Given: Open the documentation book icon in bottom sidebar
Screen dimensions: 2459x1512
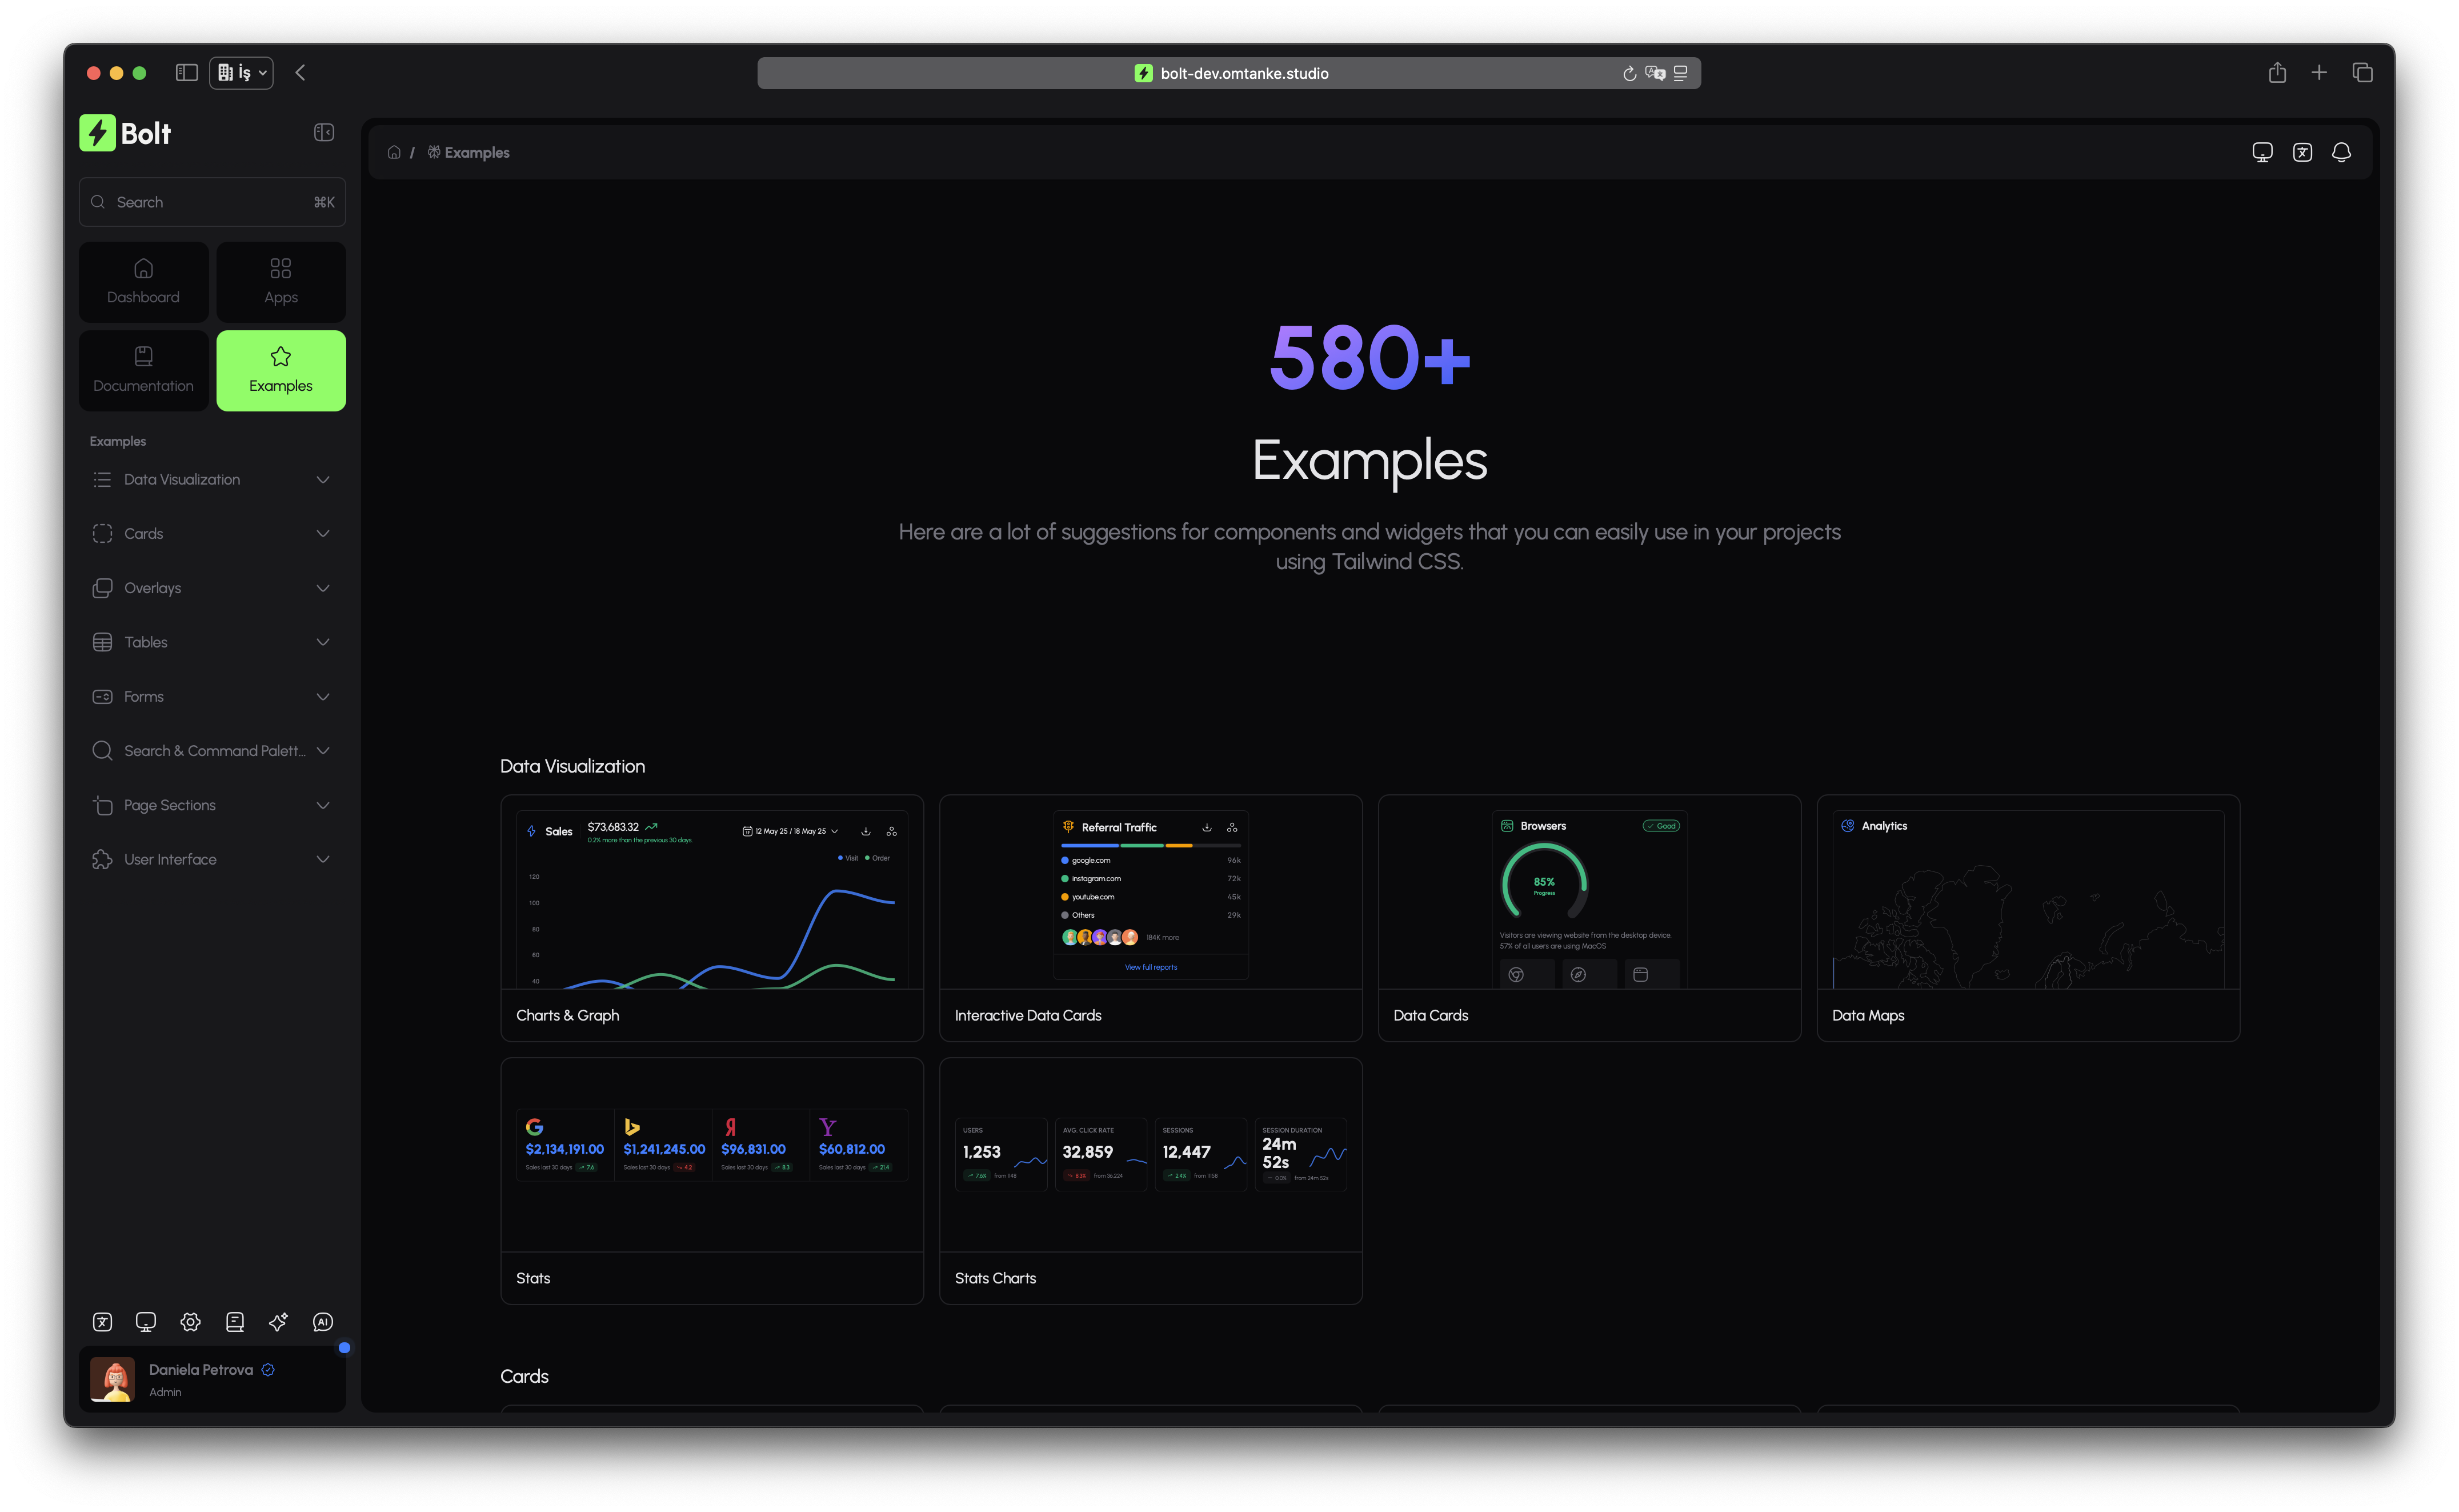Looking at the screenshot, I should [x=235, y=1322].
